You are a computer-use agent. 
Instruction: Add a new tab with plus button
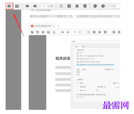coord(58,26)
